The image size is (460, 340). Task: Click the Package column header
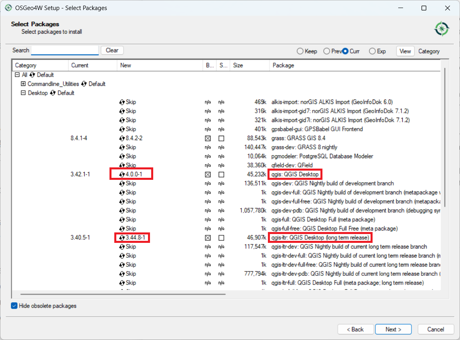point(283,65)
